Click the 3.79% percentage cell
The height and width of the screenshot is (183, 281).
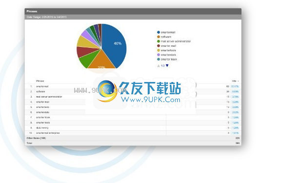[x=235, y=97]
